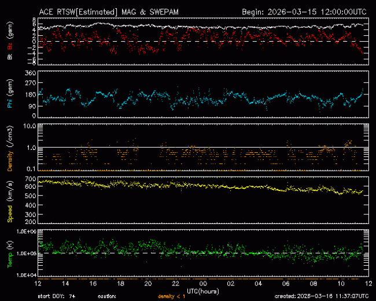Click the white 'Bt' axis label

click(10, 57)
